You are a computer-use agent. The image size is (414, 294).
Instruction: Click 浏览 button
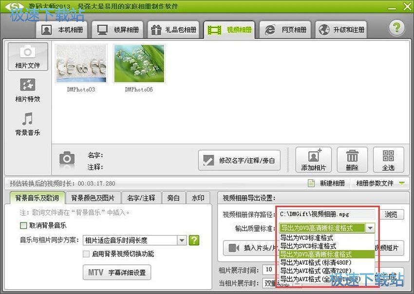coord(391,214)
